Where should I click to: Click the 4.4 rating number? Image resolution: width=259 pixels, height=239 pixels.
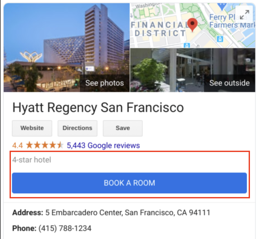18,146
